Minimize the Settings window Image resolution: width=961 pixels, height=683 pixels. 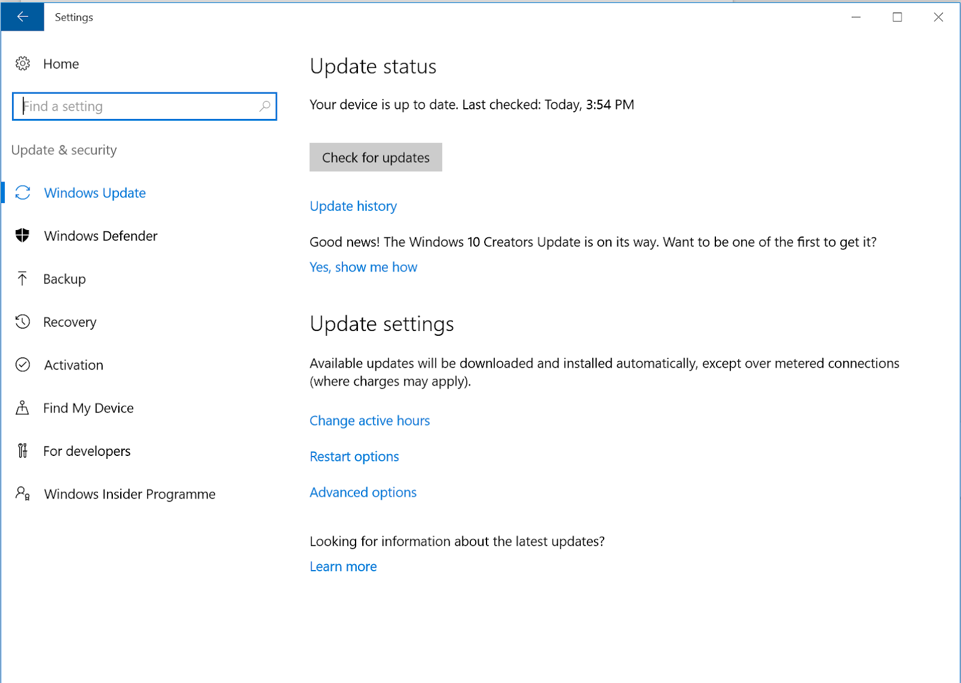pyautogui.click(x=856, y=17)
